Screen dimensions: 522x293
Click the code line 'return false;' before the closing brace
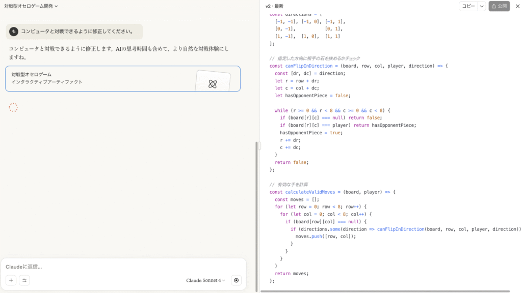point(292,162)
